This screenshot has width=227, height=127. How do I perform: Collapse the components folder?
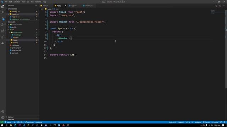(17, 32)
